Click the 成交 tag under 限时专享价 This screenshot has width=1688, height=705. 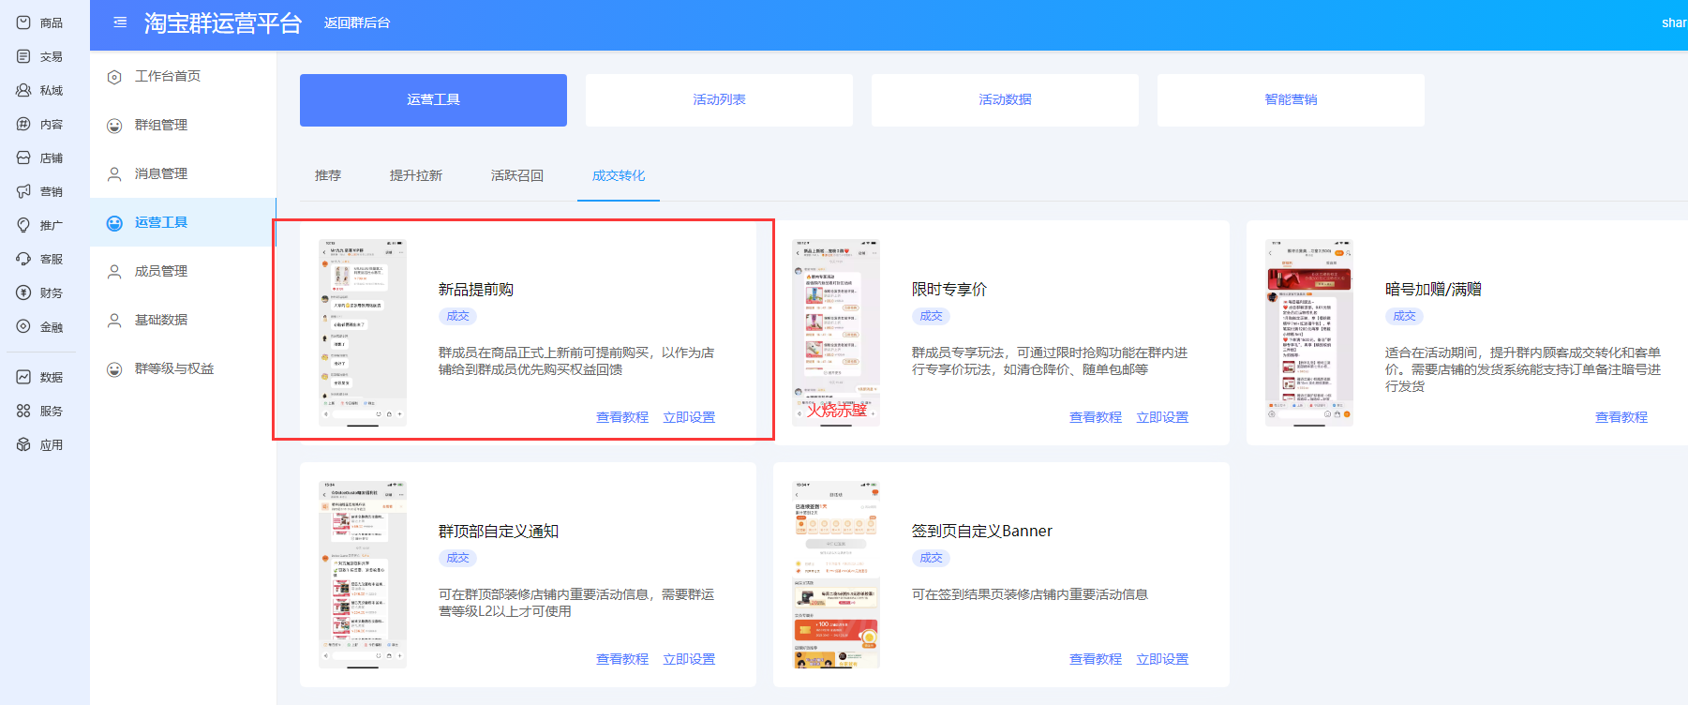pos(932,316)
